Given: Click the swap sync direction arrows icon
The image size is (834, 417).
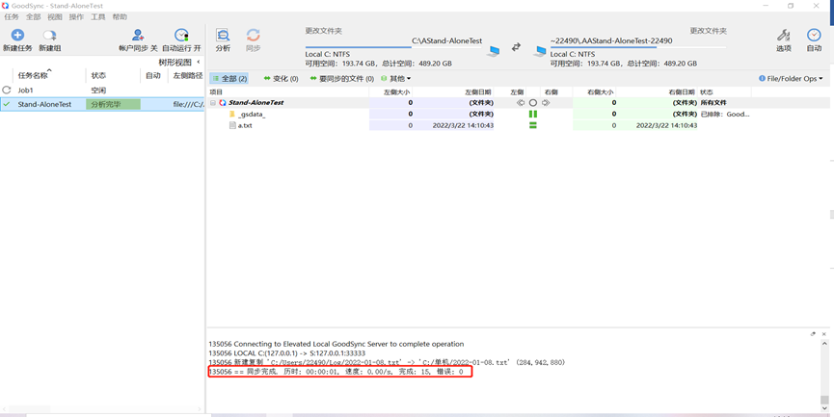Looking at the screenshot, I should (x=516, y=47).
